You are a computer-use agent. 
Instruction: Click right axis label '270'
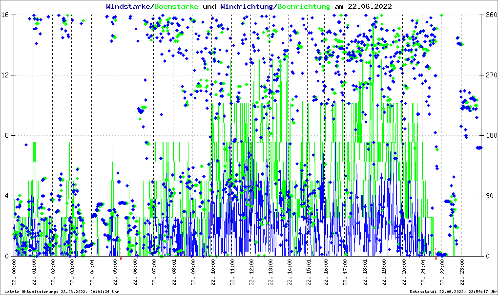[491, 75]
